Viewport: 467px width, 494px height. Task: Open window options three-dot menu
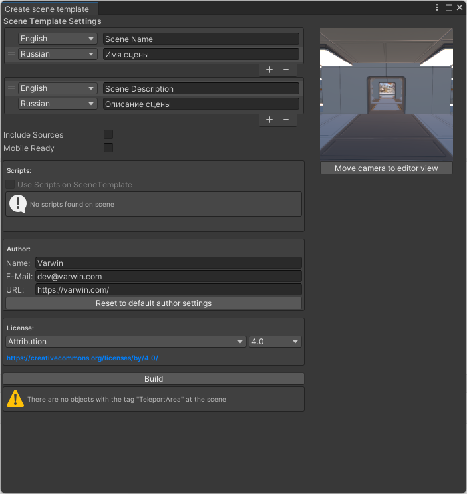pos(437,7)
